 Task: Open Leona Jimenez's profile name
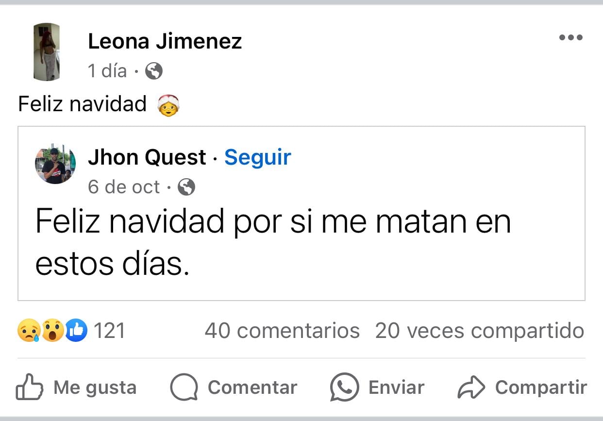165,41
